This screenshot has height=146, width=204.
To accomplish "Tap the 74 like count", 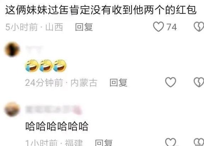I will click(172, 27).
